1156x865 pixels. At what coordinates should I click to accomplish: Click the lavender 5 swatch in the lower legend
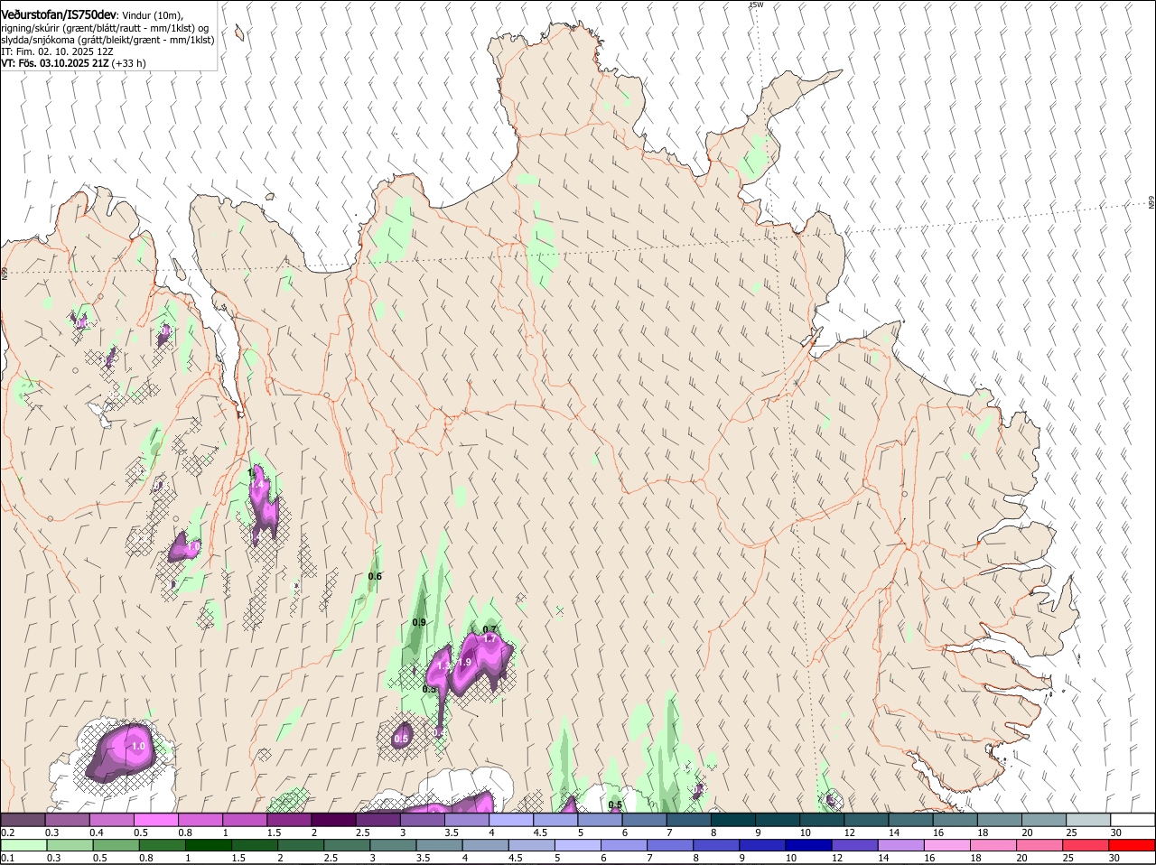[577, 845]
